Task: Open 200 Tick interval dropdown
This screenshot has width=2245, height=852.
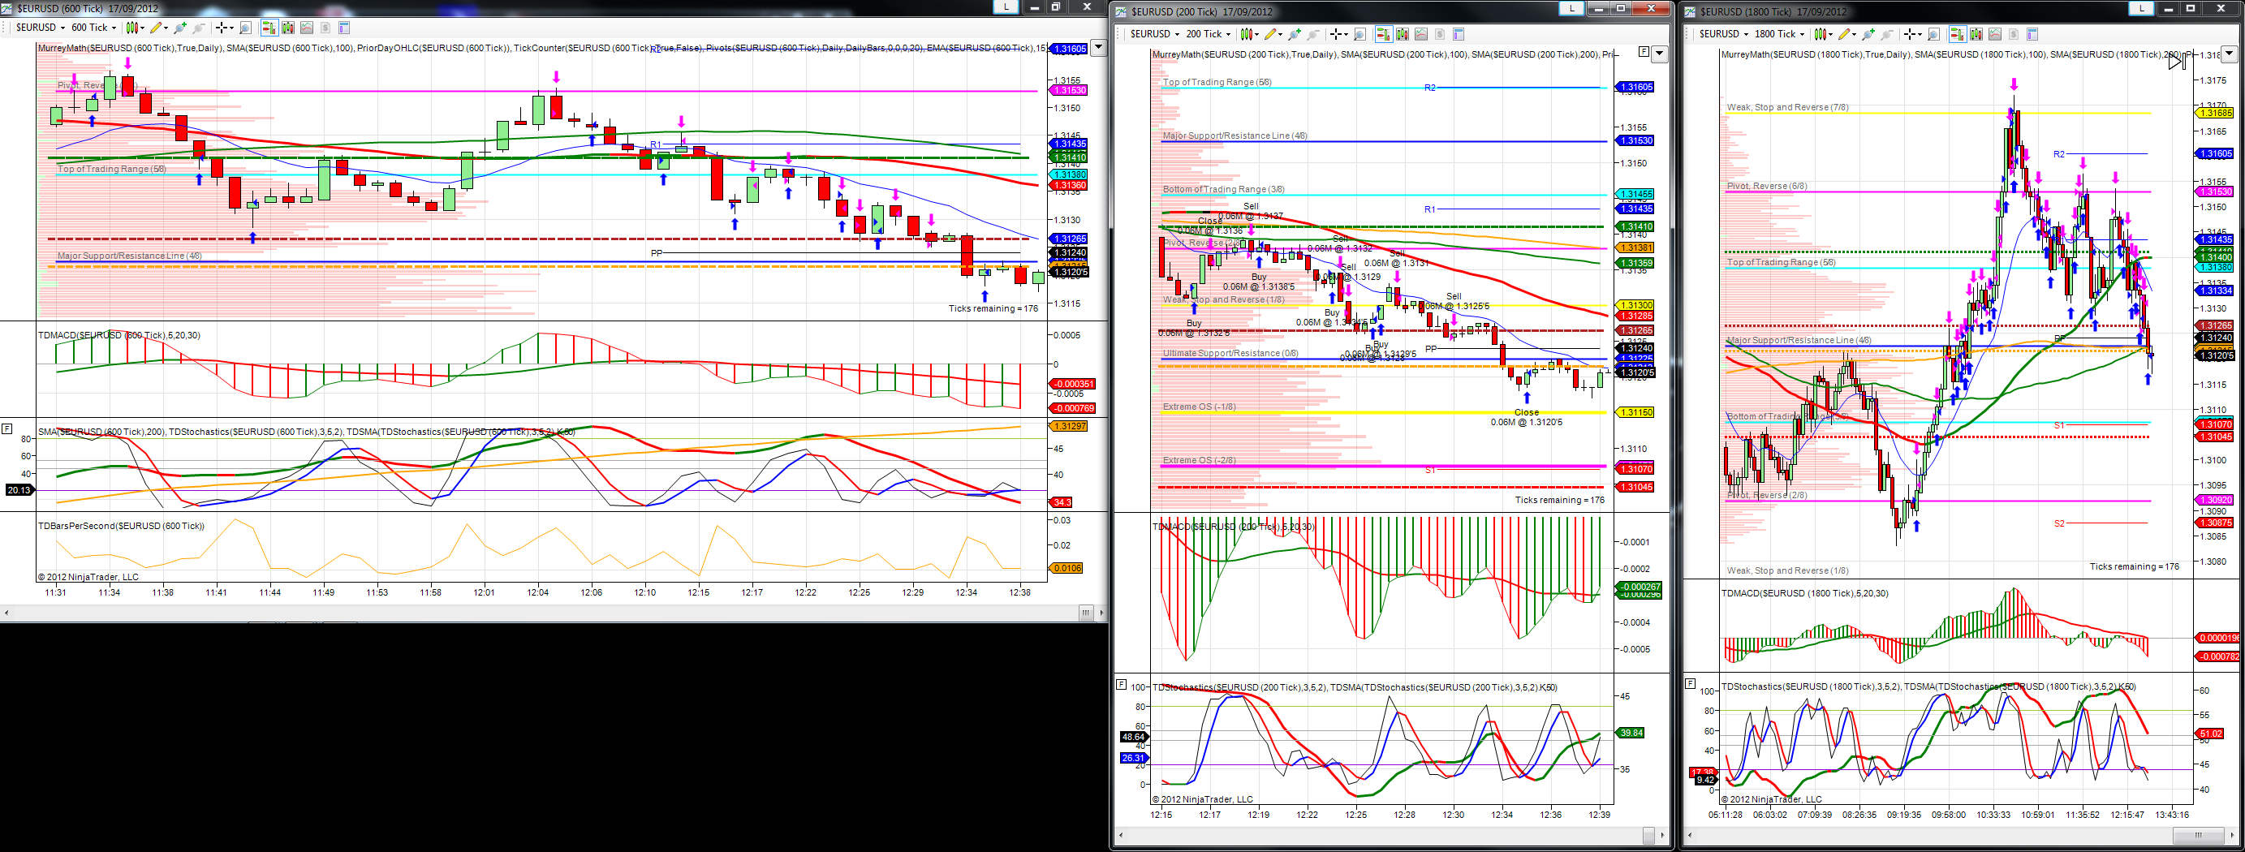Action: coord(1209,34)
